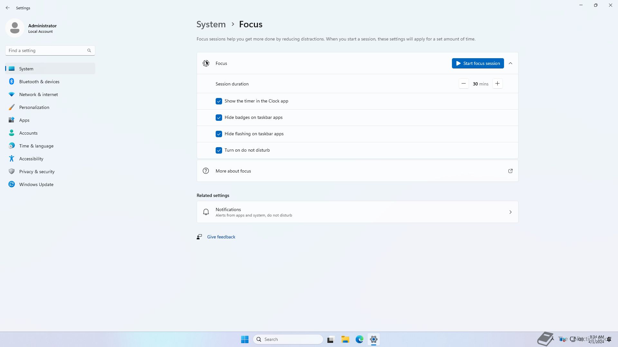618x347 pixels.
Task: Click the back arrow in Settings header
Action: click(x=8, y=8)
